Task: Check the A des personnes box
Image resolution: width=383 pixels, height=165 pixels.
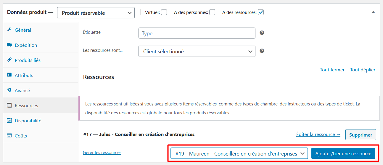Action: [212, 12]
